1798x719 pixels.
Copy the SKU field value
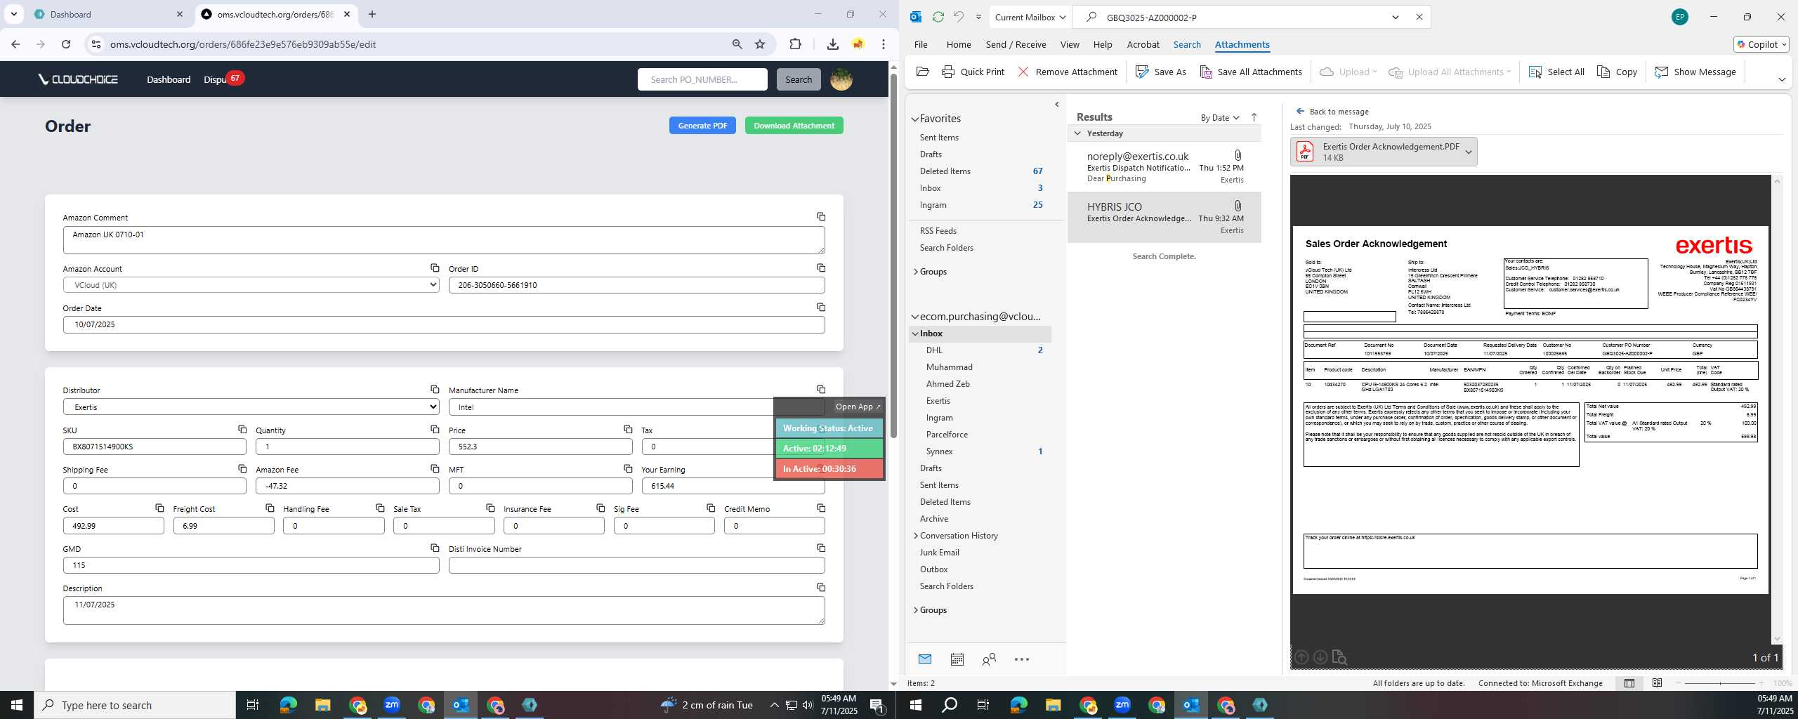(x=242, y=429)
